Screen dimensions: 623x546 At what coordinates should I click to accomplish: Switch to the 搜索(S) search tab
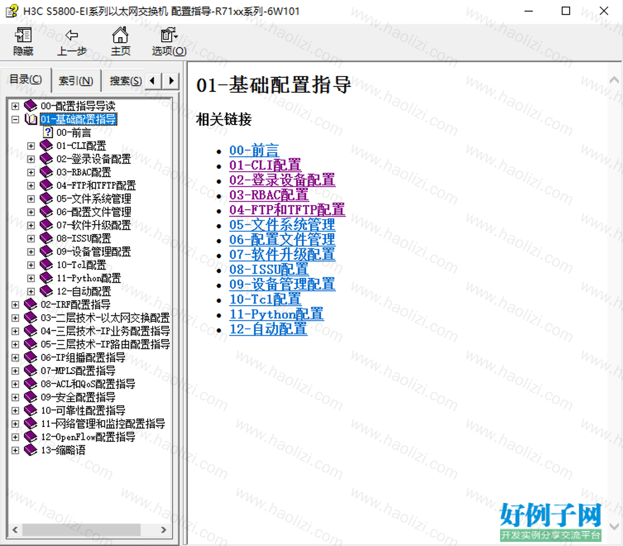(125, 81)
